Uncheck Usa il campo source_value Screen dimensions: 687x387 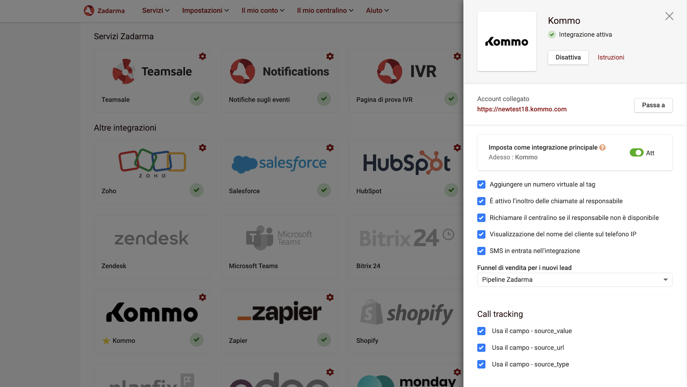coord(481,331)
